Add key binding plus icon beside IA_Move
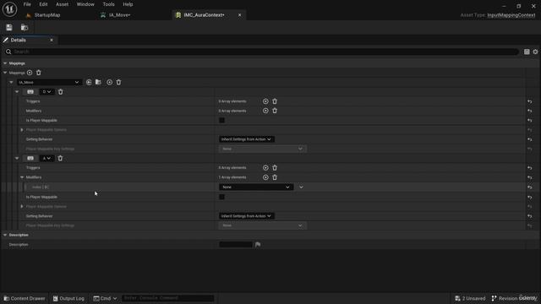541x304 pixels. (x=109, y=83)
